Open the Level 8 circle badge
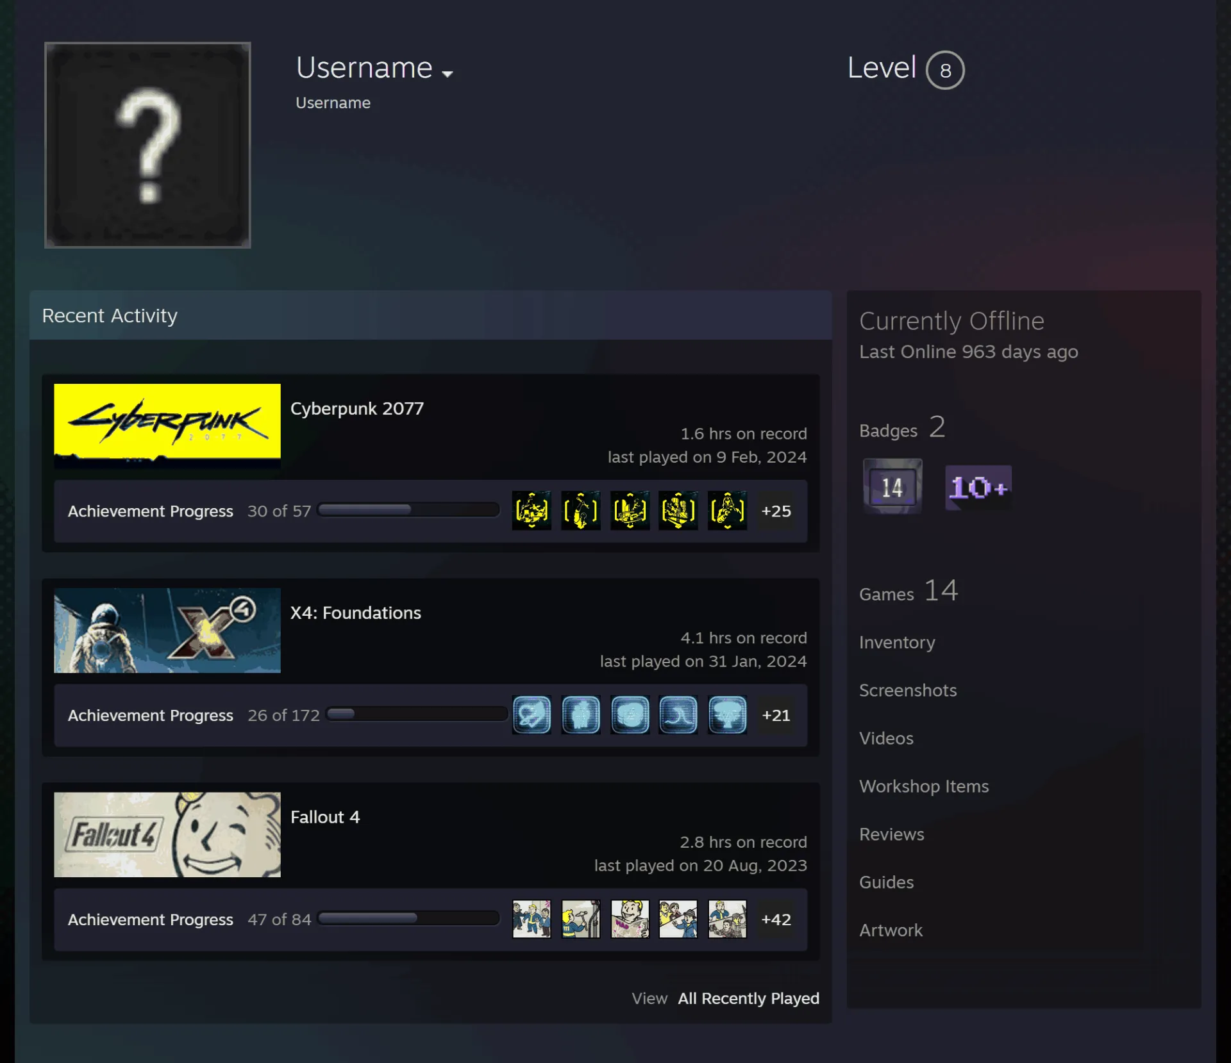1231x1063 pixels. 945,70
